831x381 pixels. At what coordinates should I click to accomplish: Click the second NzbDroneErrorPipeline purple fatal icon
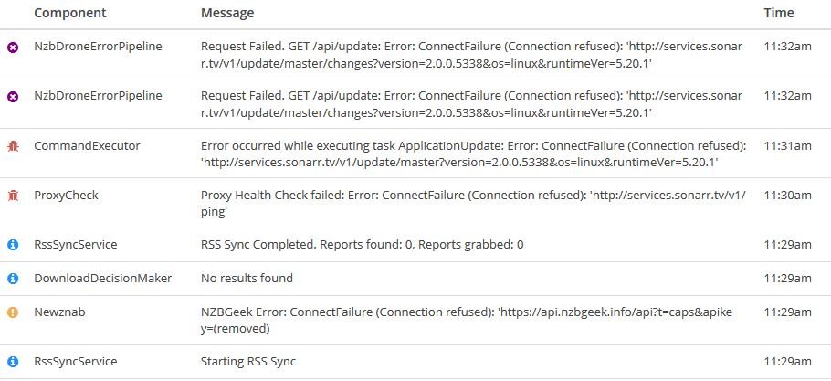(13, 97)
